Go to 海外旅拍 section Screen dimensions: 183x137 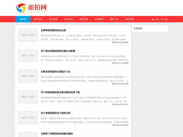point(69,19)
